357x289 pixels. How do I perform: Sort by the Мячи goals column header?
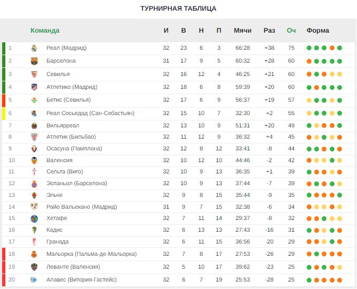(x=242, y=31)
